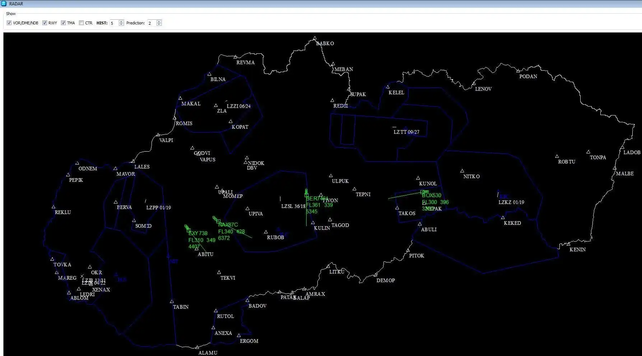Select the REVMA waypoint triangle
This screenshot has height=356, width=642.
coord(235,57)
